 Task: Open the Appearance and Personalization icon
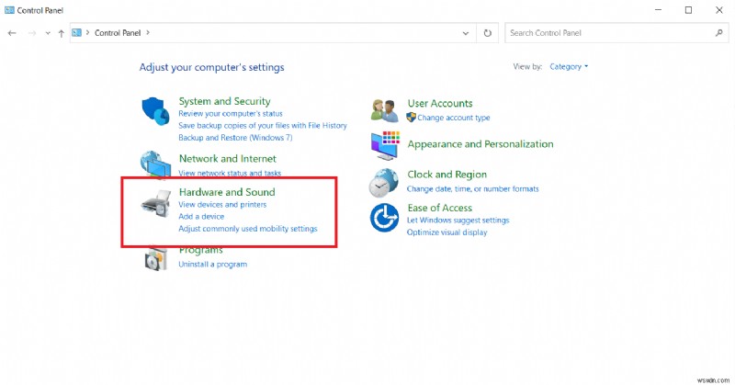click(x=384, y=145)
